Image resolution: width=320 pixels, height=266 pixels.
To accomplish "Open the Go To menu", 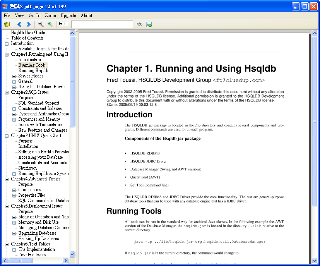I will [x=34, y=15].
